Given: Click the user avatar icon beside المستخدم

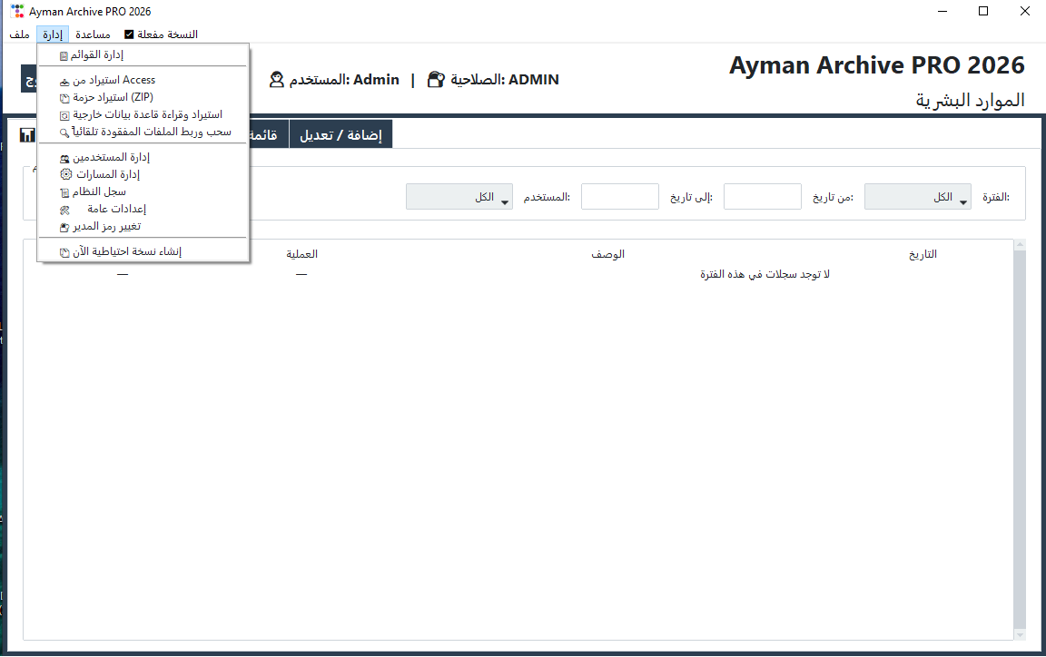Looking at the screenshot, I should coord(277,80).
